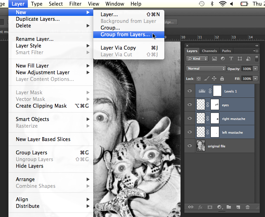Hide the Levels 1 layer
Image resolution: width=265 pixels, height=217 pixels.
point(190,91)
